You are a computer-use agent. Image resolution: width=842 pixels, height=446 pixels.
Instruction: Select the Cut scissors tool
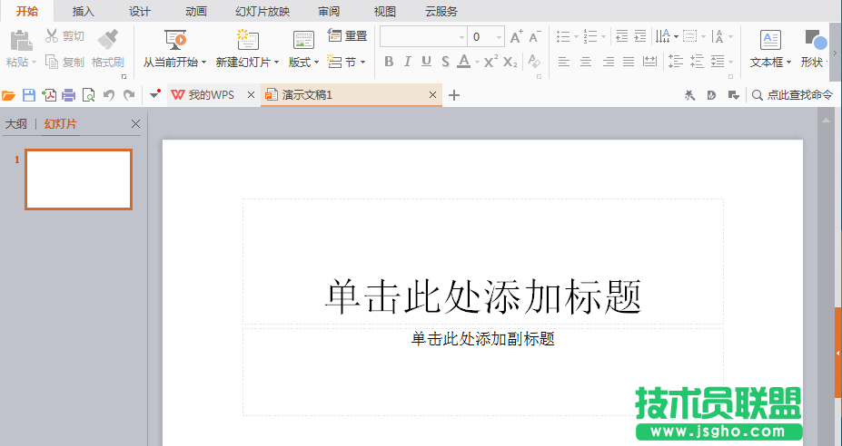pyautogui.click(x=52, y=36)
